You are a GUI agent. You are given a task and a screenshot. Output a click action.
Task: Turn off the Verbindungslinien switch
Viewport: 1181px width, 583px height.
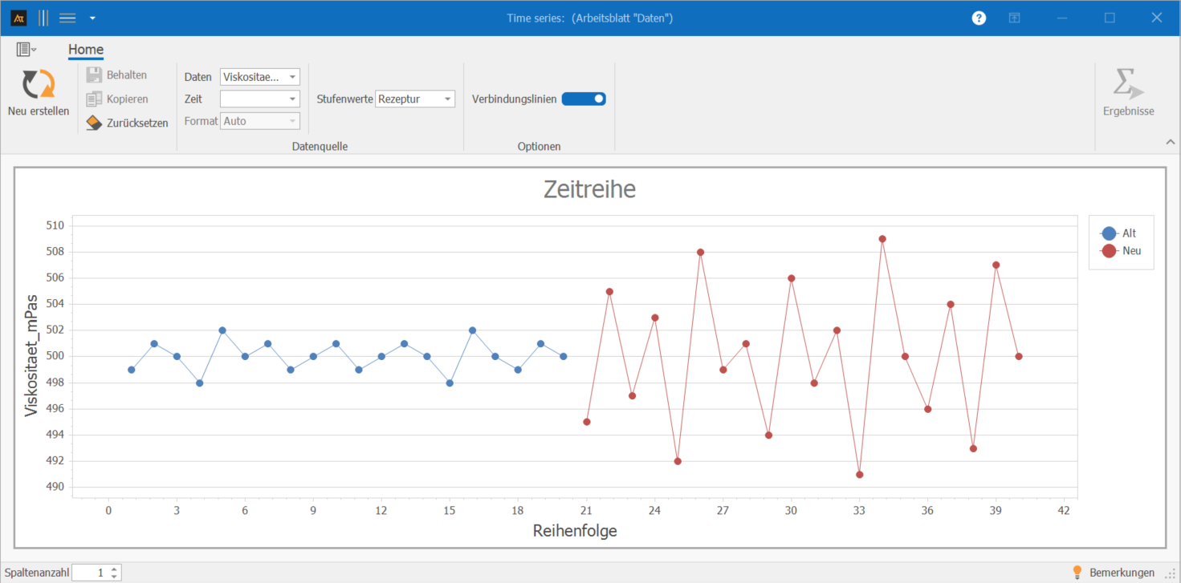tap(584, 99)
